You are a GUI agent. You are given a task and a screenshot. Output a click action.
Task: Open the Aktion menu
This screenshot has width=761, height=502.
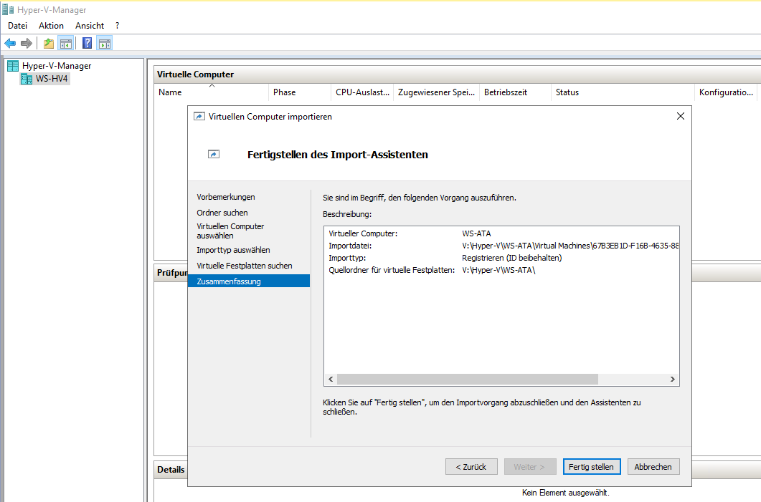pyautogui.click(x=51, y=26)
